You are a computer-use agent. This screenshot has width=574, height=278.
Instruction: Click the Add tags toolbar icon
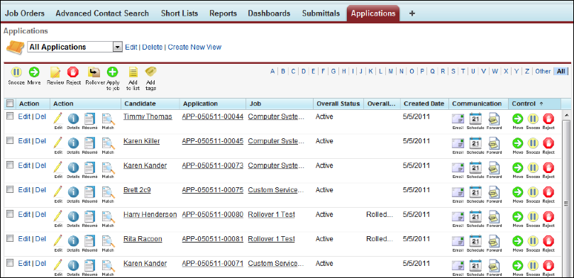150,72
